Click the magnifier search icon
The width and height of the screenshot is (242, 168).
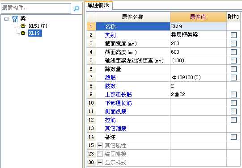coord(76,8)
